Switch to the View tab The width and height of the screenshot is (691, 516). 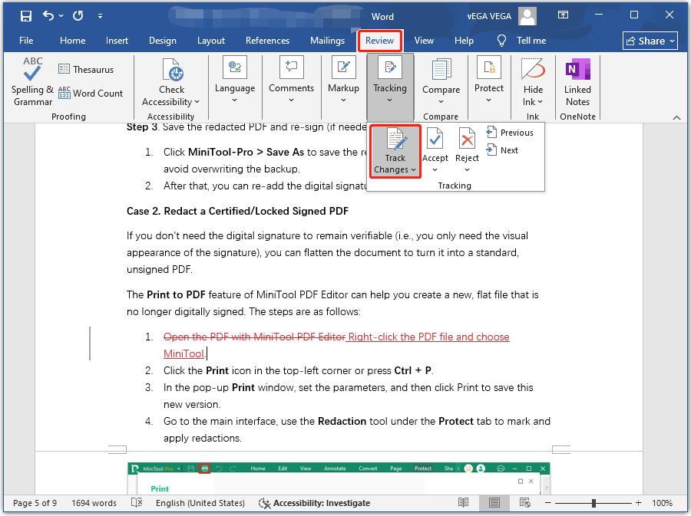click(x=424, y=41)
